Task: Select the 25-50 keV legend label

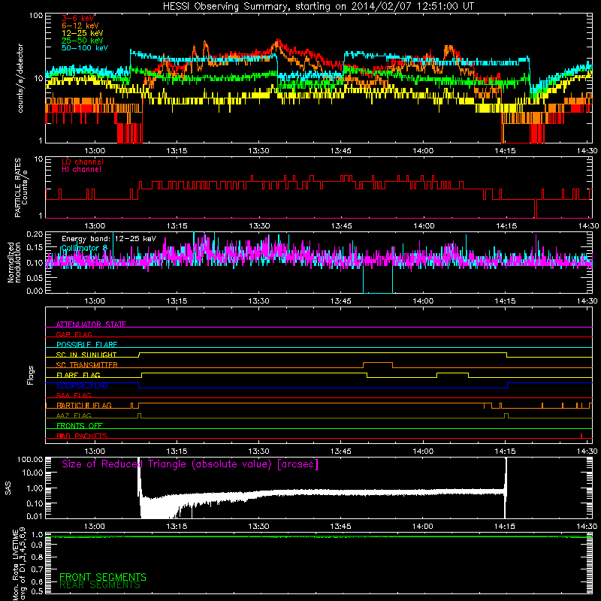Action: pos(83,41)
